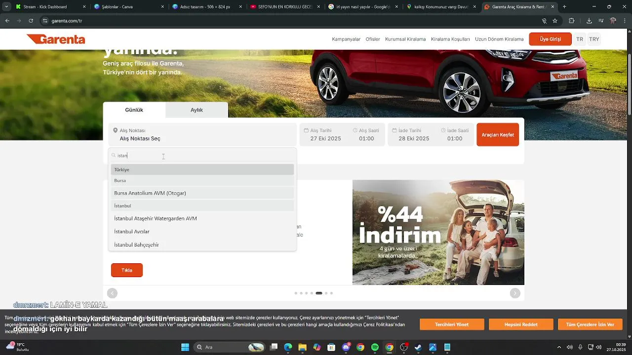Open İade Tarihi date picker 28 Eki 2025

coord(414,139)
